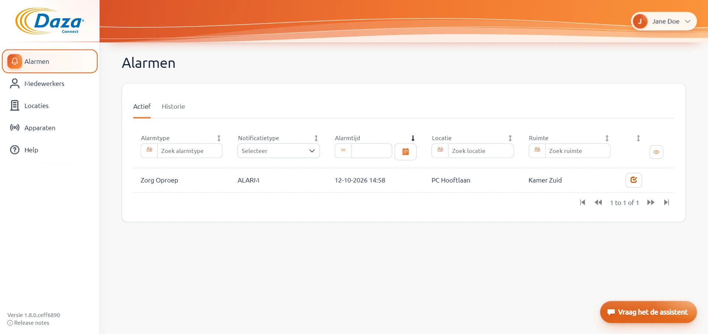Sort by Ruimte column arrow
Viewport: 708px width, 334px height.
(607, 138)
